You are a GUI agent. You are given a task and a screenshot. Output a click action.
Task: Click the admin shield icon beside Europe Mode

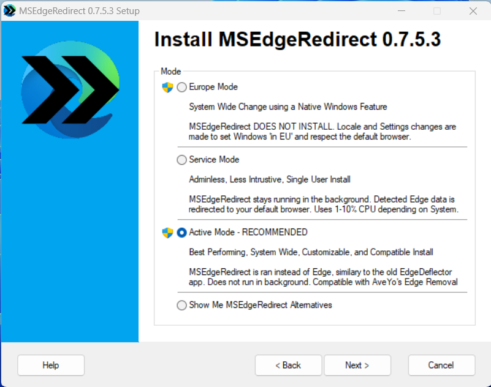click(168, 88)
